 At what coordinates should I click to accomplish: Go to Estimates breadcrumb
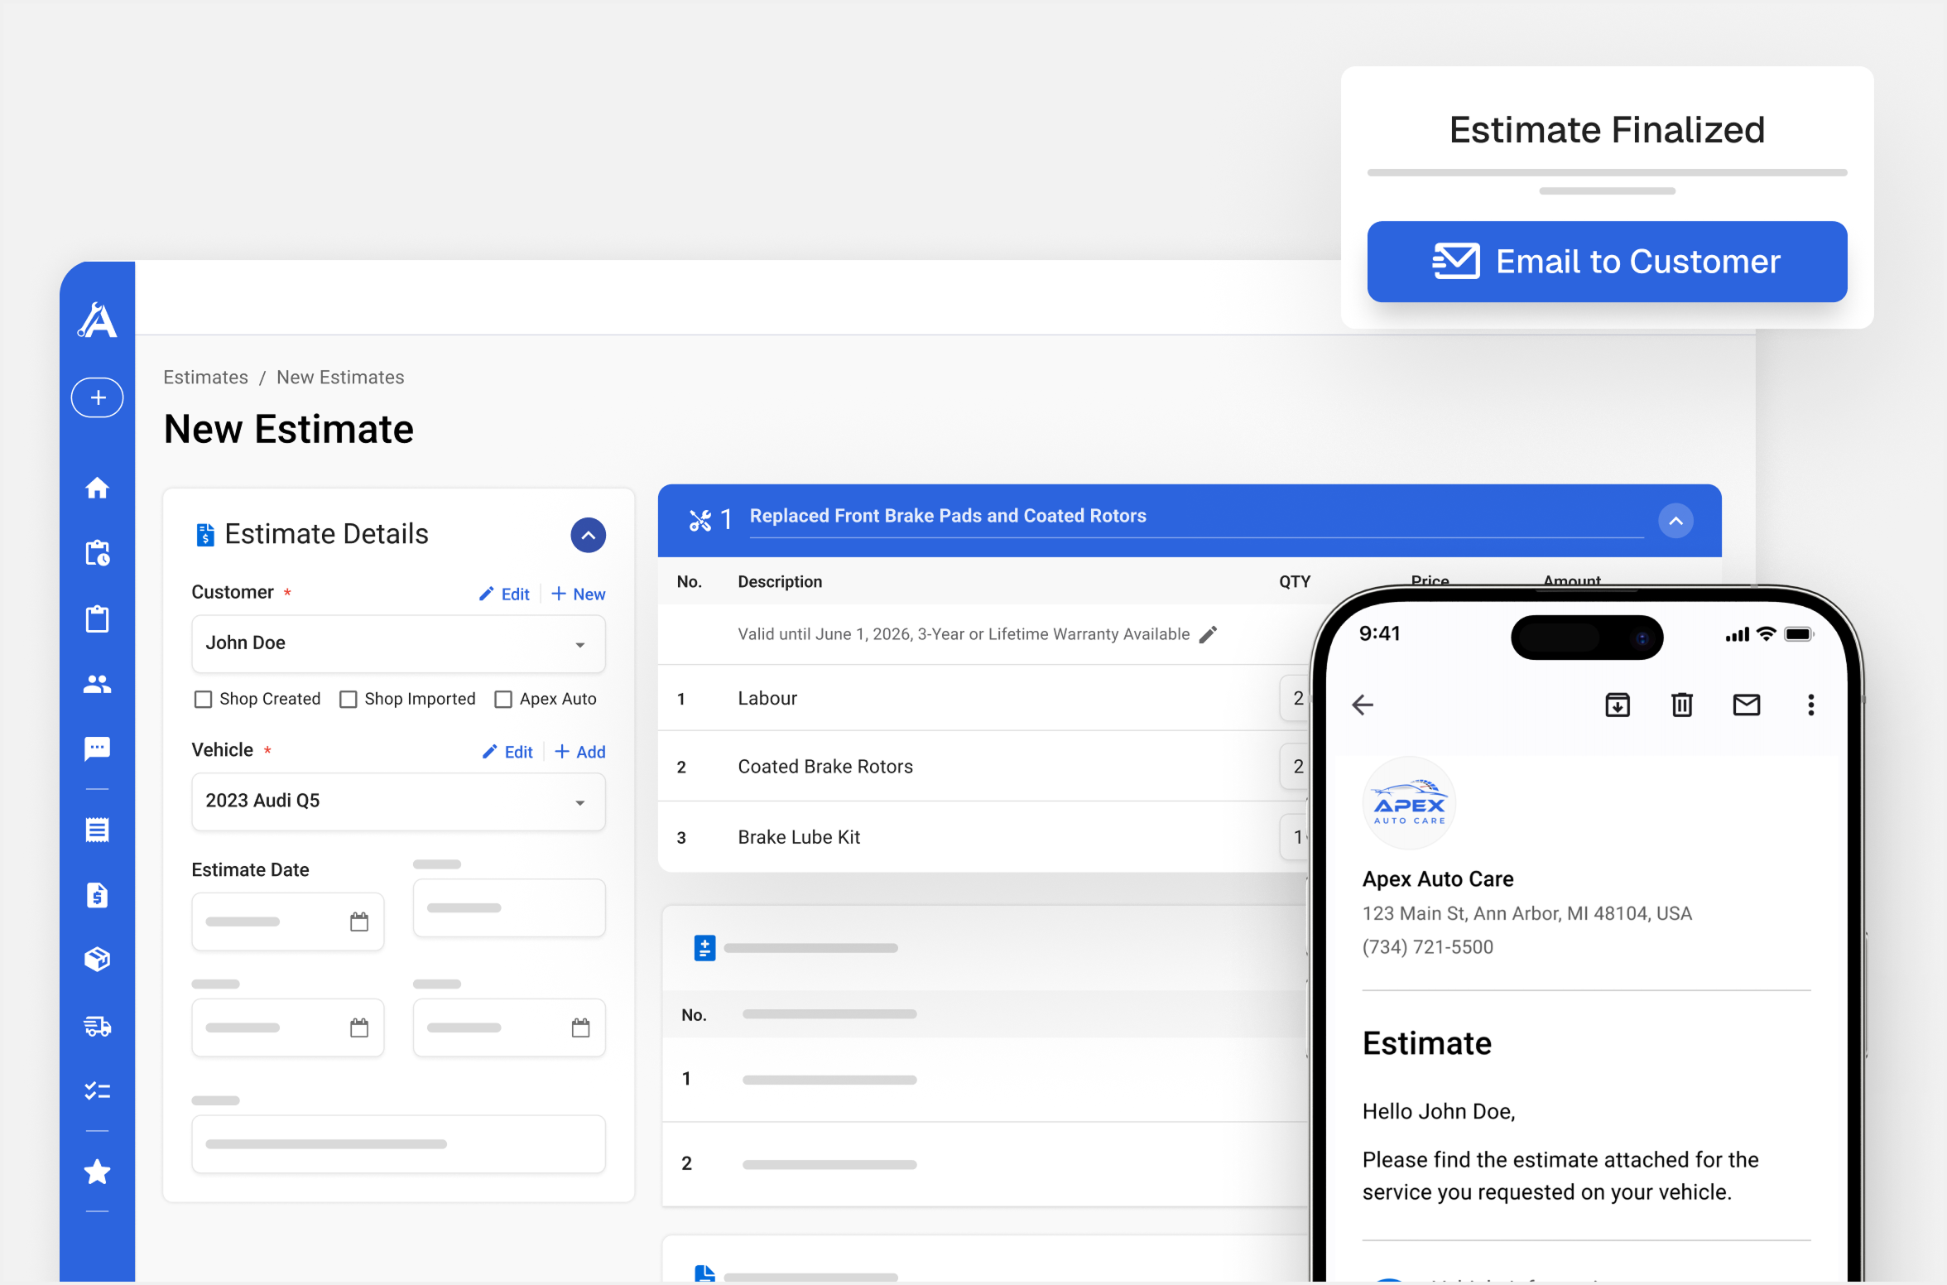pyautogui.click(x=205, y=377)
